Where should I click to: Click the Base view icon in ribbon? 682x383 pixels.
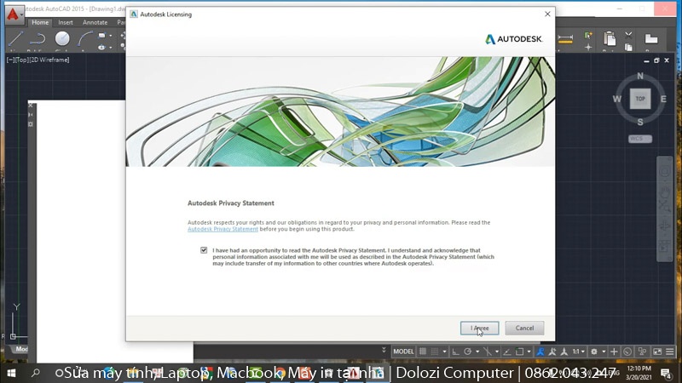[x=651, y=38]
